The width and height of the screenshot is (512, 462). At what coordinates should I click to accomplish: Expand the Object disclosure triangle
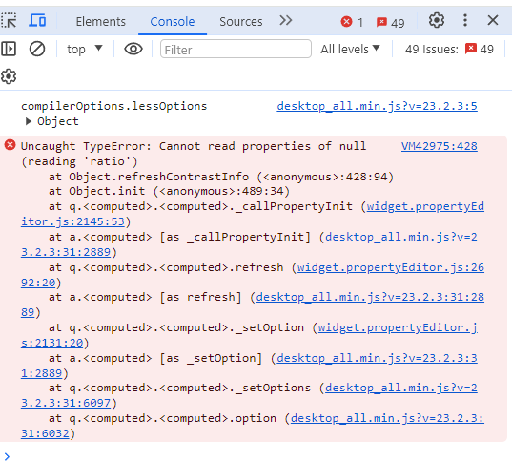tap(29, 121)
